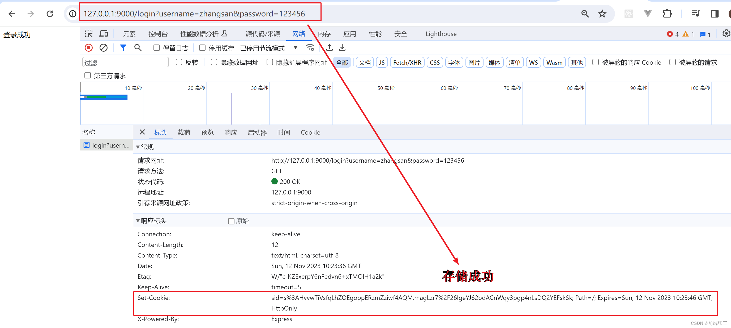This screenshot has width=731, height=328.
Task: Open network search magnifier
Action: (x=138, y=48)
